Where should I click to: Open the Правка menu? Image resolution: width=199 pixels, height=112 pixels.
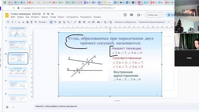(x=21, y=17)
